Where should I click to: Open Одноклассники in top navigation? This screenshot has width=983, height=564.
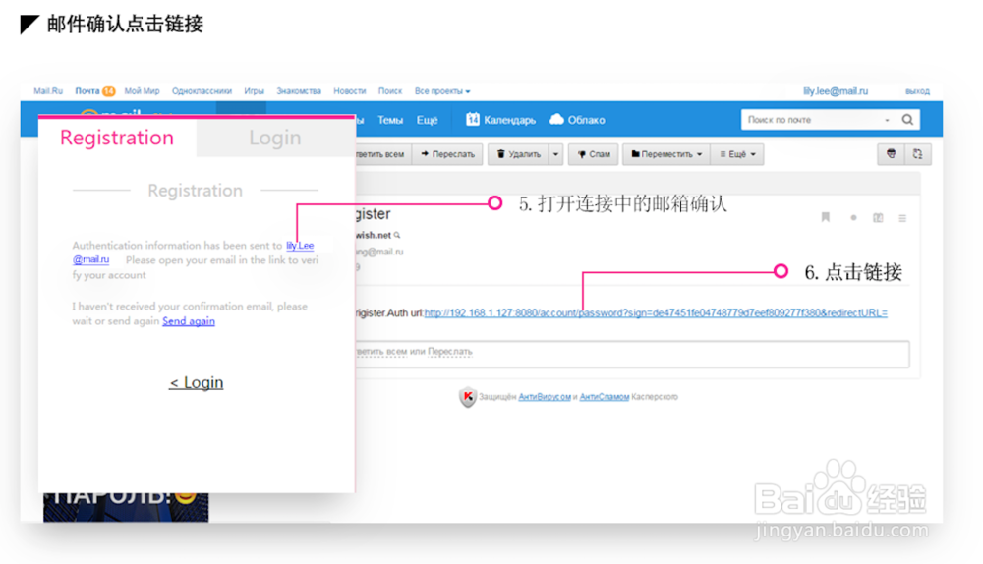pos(202,91)
